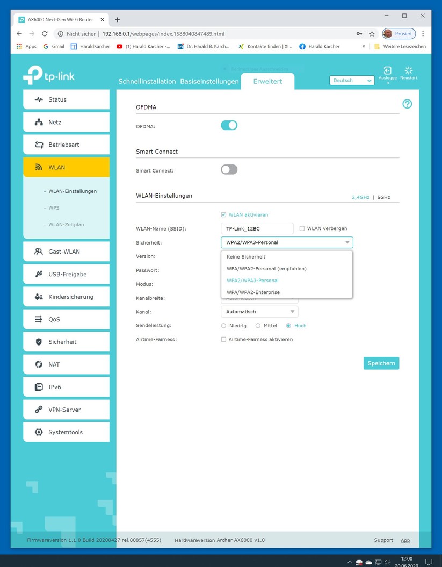Click the Neustart reboot icon
The width and height of the screenshot is (442, 567).
click(x=408, y=70)
